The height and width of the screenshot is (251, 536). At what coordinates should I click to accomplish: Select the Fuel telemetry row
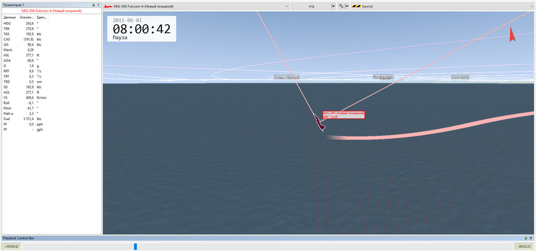(51, 119)
